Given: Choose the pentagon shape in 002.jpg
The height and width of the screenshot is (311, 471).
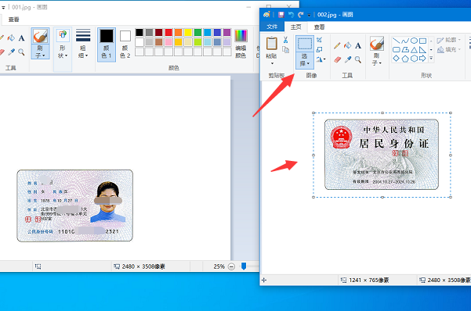Looking at the screenshot, I should click(405, 59).
